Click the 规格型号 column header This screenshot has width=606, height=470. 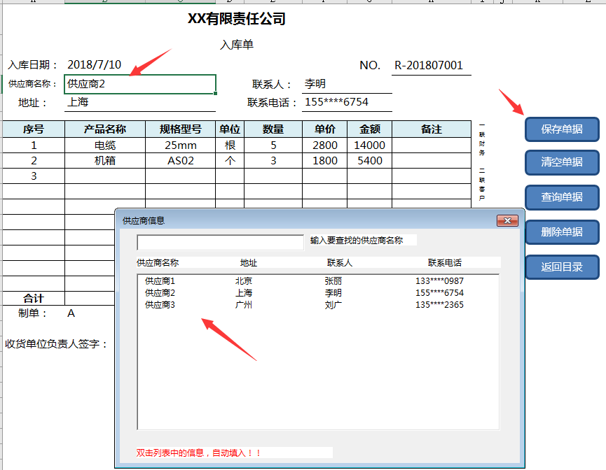click(181, 129)
